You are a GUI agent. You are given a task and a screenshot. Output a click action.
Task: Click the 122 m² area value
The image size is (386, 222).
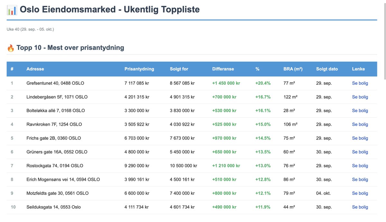coord(290,97)
